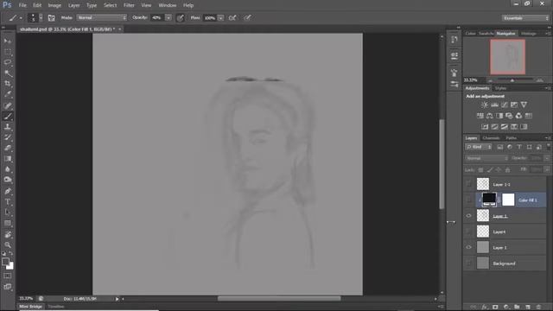The image size is (553, 311).
Task: Click the Navigator preview thumbnail
Action: (x=507, y=57)
